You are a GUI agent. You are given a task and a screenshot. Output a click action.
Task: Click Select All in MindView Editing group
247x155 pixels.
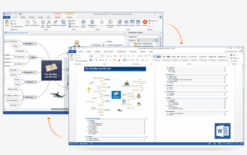[153, 21]
